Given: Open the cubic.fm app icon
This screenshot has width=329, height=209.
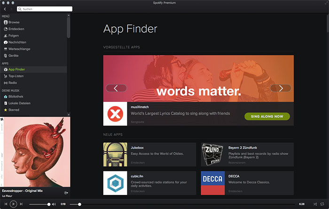Looking at the screenshot, I should click(x=115, y=183).
